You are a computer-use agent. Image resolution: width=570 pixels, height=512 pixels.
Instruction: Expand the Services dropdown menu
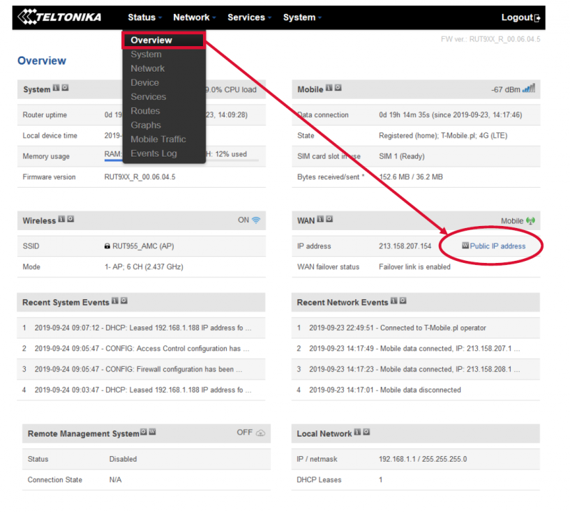tap(249, 17)
